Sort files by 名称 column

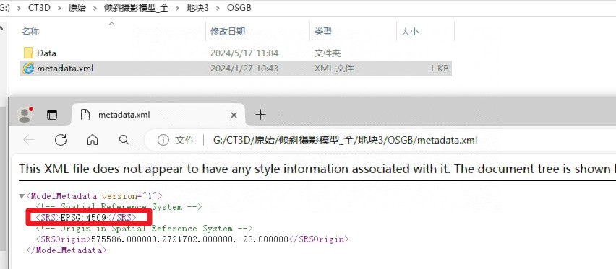(30, 31)
